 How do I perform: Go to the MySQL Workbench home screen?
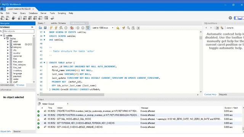2,9
